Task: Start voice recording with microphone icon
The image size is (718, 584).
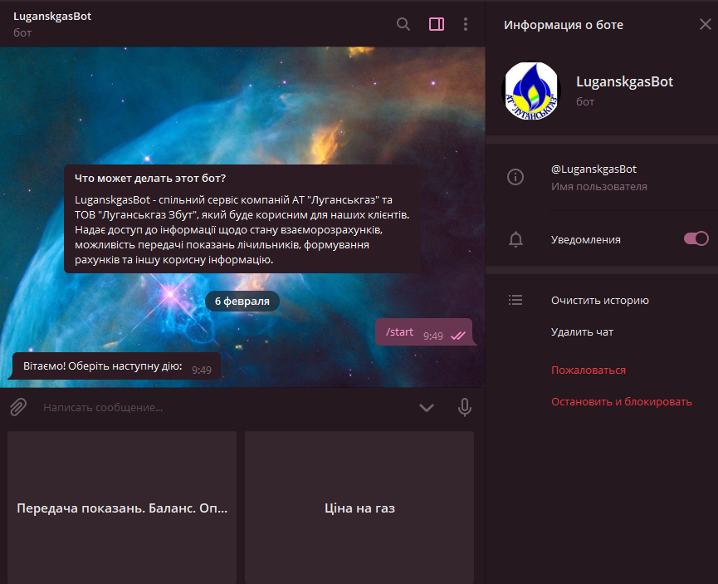Action: pos(465,407)
